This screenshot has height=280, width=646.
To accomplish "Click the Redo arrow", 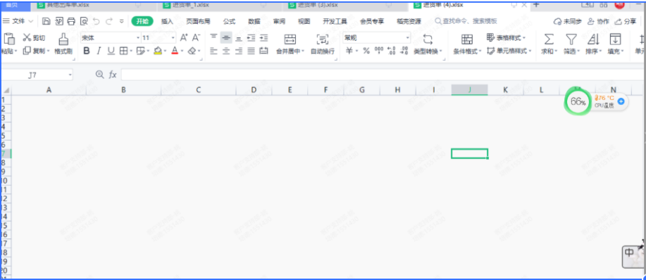I will pyautogui.click(x=108, y=21).
